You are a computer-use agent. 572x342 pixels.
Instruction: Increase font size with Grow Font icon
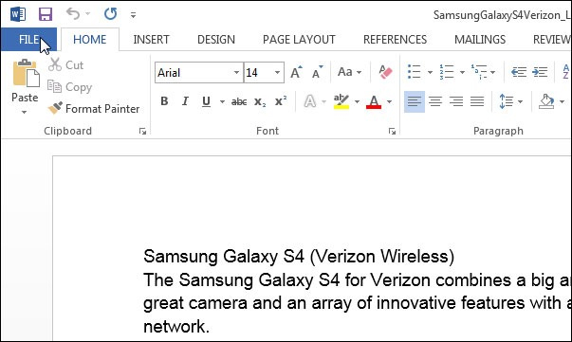click(x=296, y=72)
